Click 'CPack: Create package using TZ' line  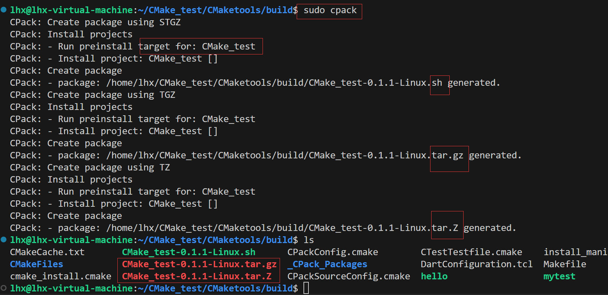tap(90, 168)
